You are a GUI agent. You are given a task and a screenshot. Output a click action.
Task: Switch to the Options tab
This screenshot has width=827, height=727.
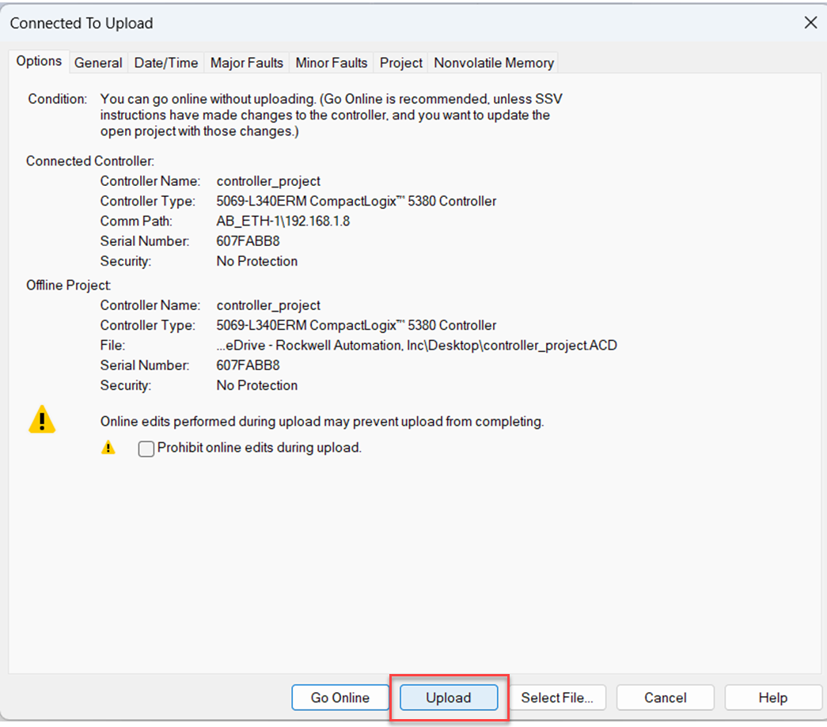[x=39, y=62]
